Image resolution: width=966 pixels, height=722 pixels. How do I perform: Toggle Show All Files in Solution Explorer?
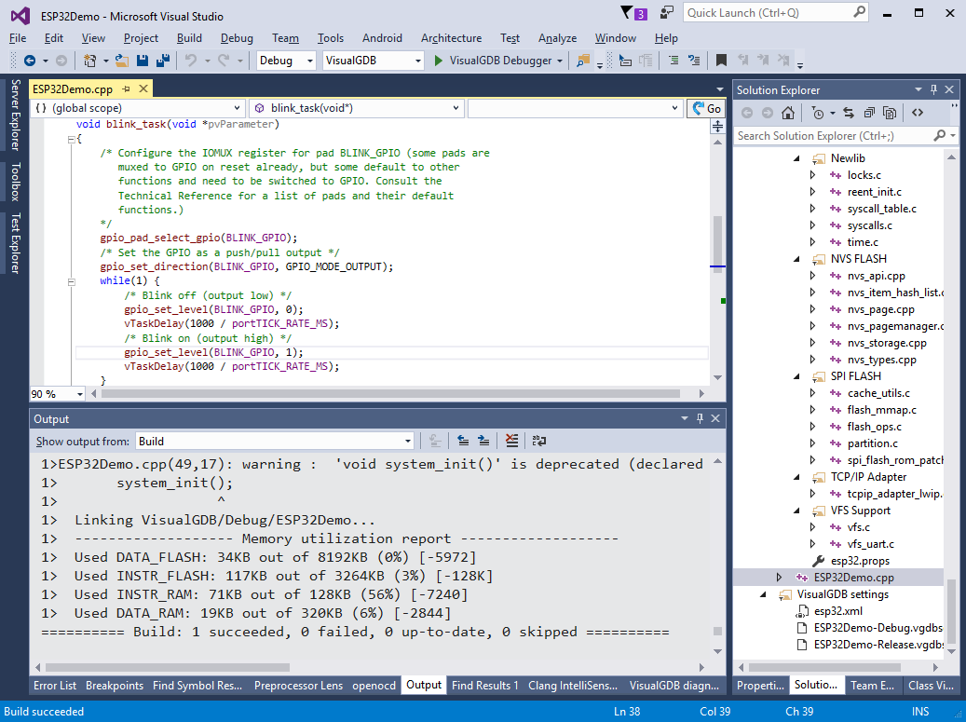click(889, 113)
